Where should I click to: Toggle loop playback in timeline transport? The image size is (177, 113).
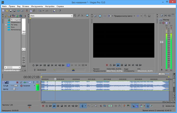[47, 106]
